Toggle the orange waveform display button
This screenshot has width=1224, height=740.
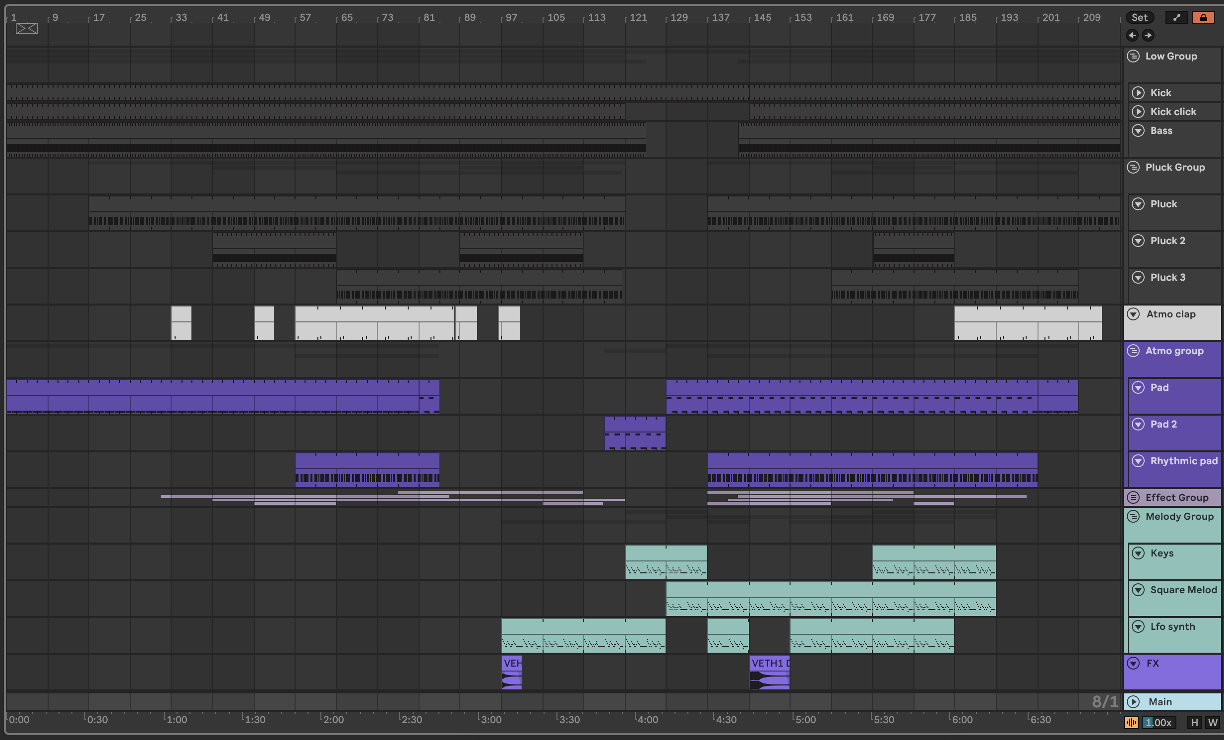[1131, 723]
